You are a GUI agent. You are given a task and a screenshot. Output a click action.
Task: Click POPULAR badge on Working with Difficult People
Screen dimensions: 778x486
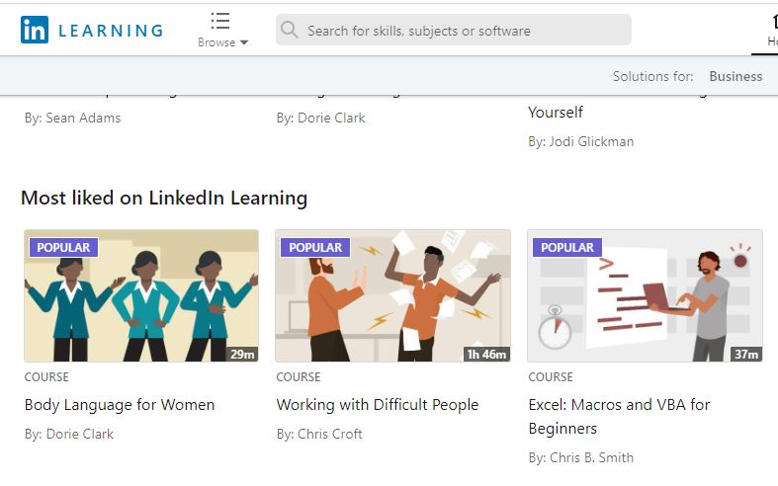[x=315, y=248]
